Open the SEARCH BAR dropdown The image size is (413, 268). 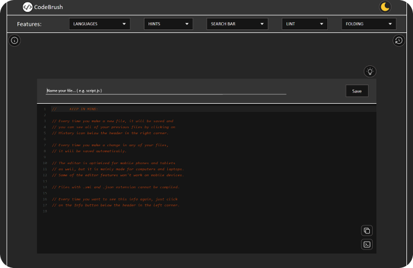237,24
